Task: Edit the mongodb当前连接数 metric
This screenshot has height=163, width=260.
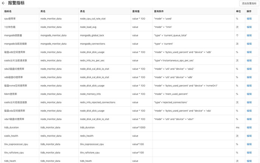Action: pyautogui.click(x=249, y=44)
